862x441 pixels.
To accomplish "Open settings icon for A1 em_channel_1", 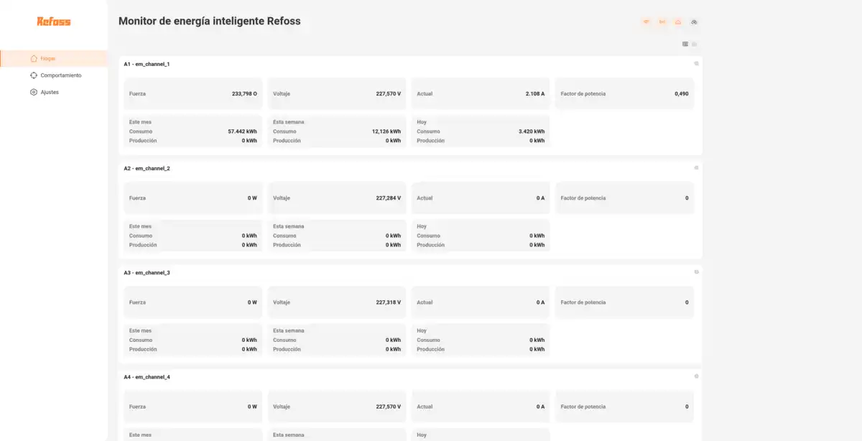I will 696,64.
